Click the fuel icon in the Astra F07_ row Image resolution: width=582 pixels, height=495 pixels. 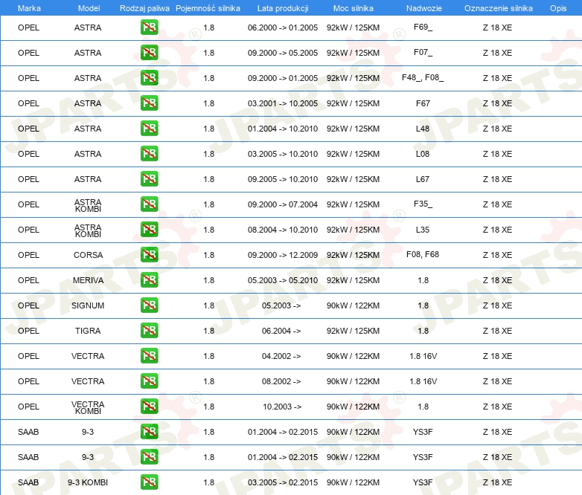click(149, 52)
